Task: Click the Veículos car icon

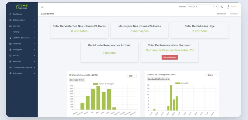Action: coord(10,26)
